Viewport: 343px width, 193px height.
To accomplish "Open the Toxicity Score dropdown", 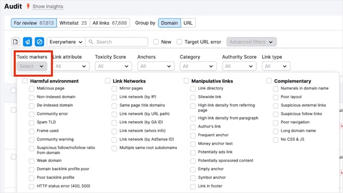I will pos(113,66).
